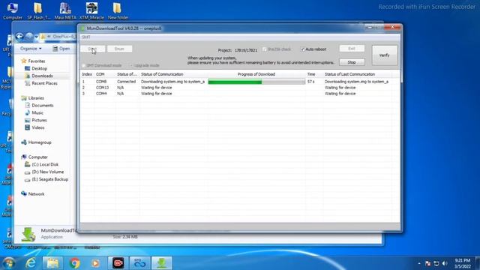Click the Open button in Explorer toolbar
This screenshot has height=270, width=480.
click(x=61, y=49)
